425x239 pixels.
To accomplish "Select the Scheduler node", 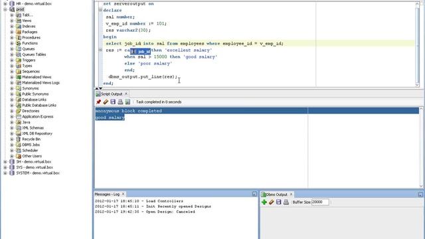I will (30, 151).
